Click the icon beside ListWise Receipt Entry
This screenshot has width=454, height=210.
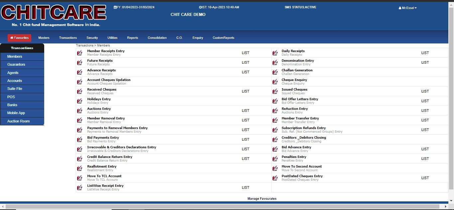point(79,187)
